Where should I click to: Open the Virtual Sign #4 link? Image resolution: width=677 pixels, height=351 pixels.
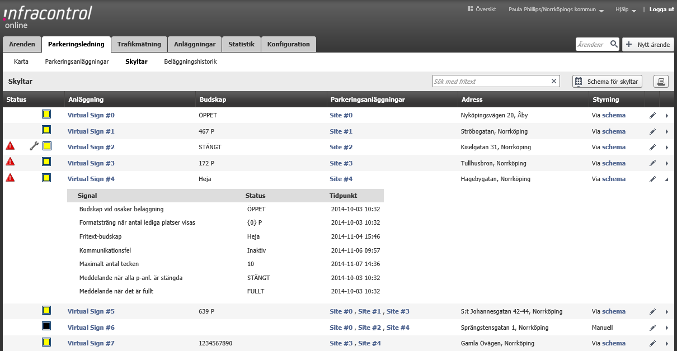click(91, 179)
